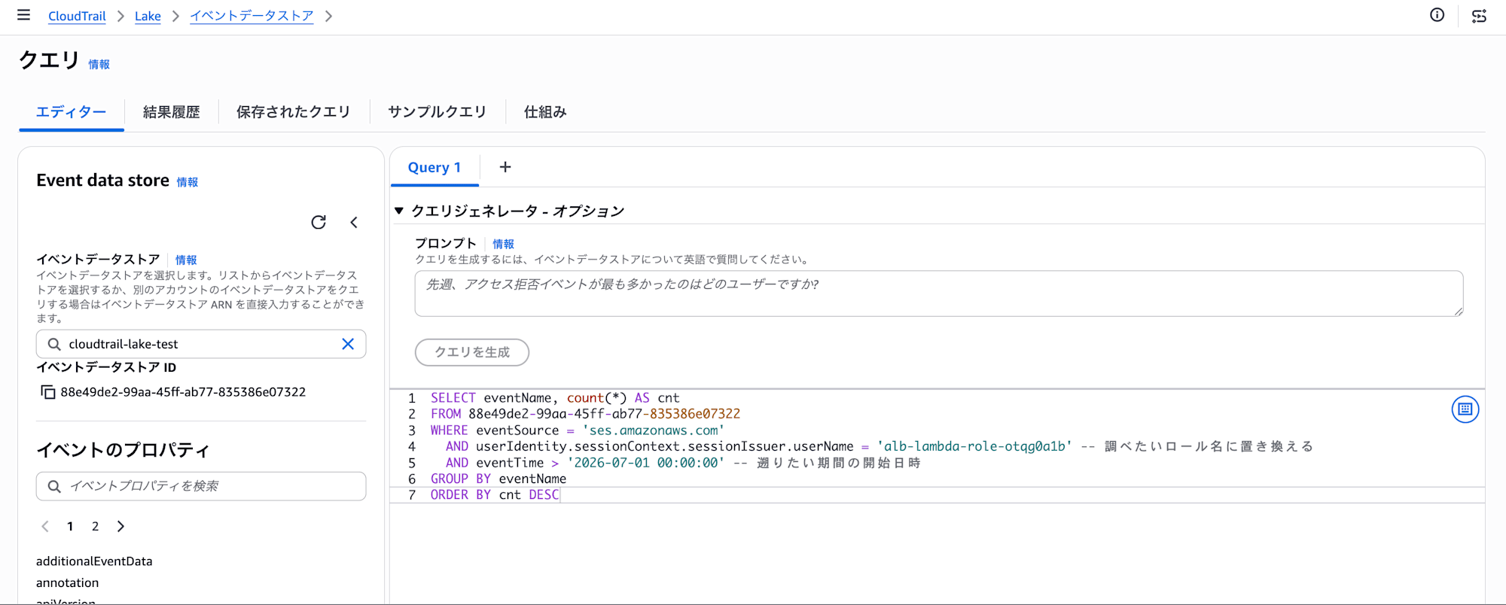Image resolution: width=1506 pixels, height=605 pixels.
Task: Select the annotation property
Action: pos(67,583)
